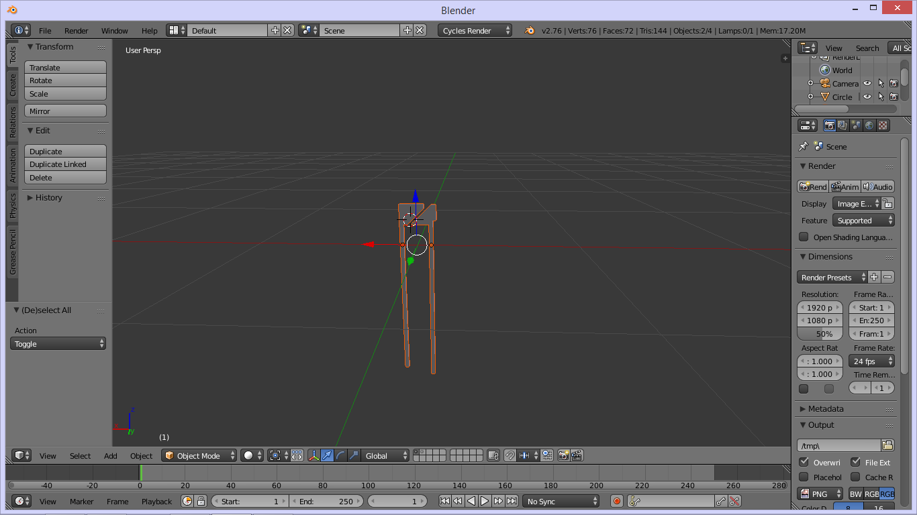
Task: Toggle Circle renderability camera icon in outliner
Action: coord(894,97)
